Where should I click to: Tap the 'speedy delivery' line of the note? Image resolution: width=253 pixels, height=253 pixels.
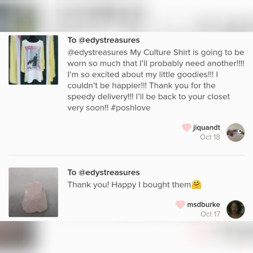click(149, 97)
